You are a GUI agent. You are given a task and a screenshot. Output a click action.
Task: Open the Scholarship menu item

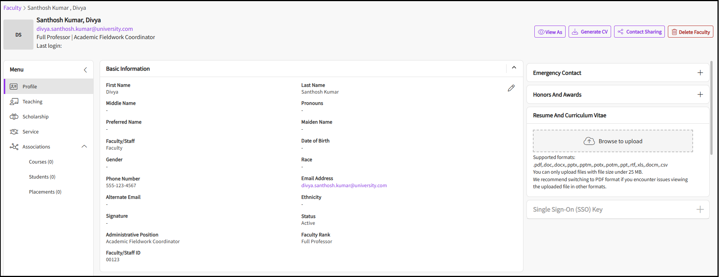click(x=35, y=117)
